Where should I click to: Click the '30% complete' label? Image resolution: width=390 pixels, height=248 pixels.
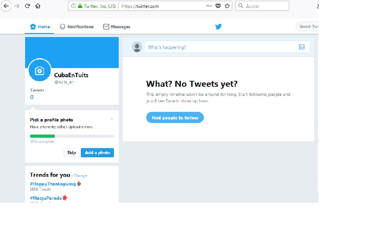[x=42, y=141]
